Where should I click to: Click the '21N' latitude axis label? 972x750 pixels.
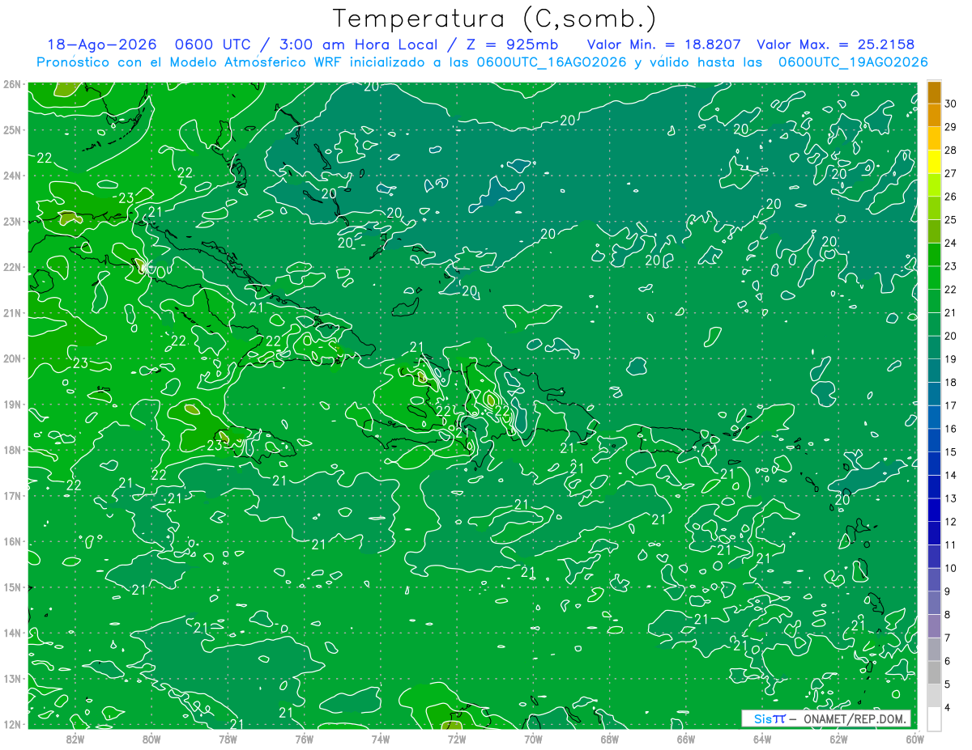point(12,312)
